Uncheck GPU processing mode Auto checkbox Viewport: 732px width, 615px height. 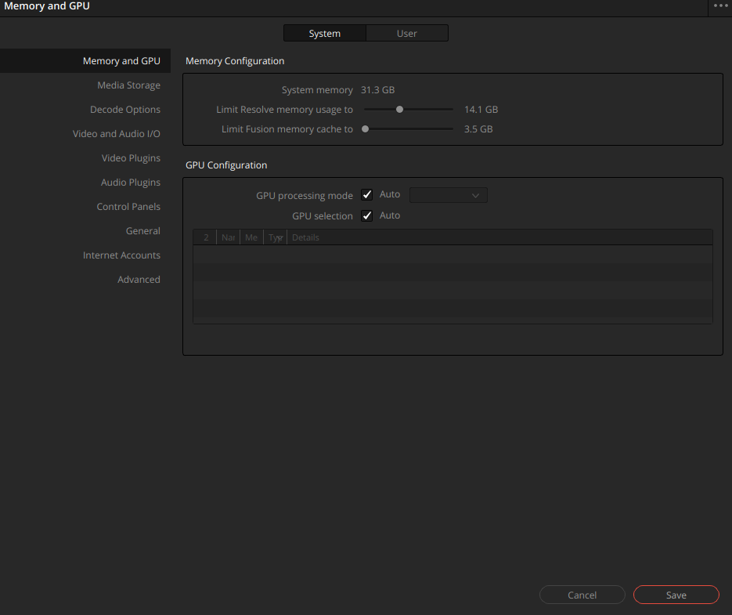tap(367, 194)
